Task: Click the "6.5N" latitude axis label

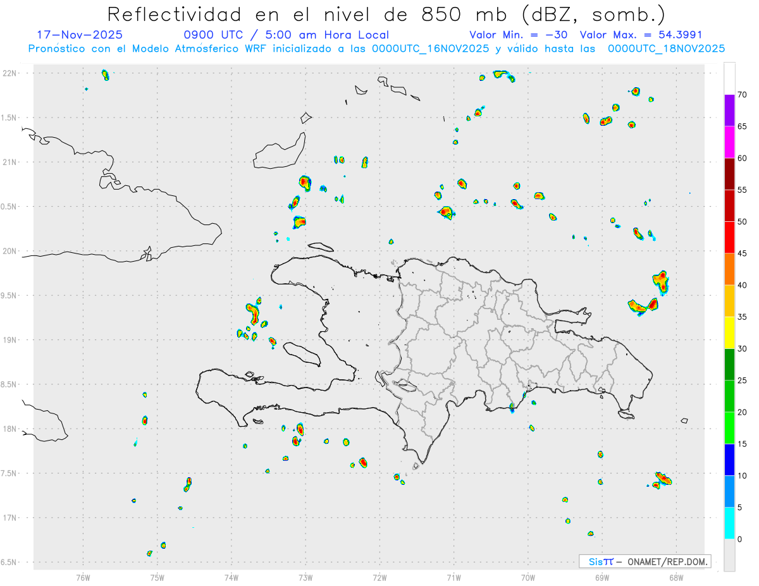Action: click(9, 563)
